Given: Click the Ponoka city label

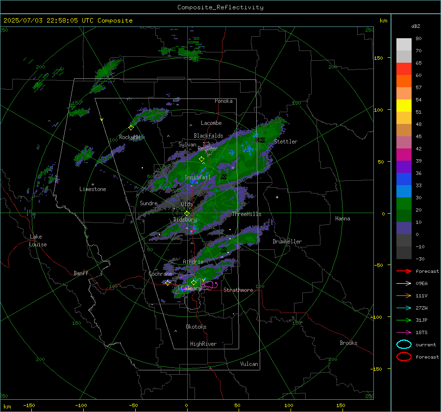Looking at the screenshot, I should click(223, 101).
